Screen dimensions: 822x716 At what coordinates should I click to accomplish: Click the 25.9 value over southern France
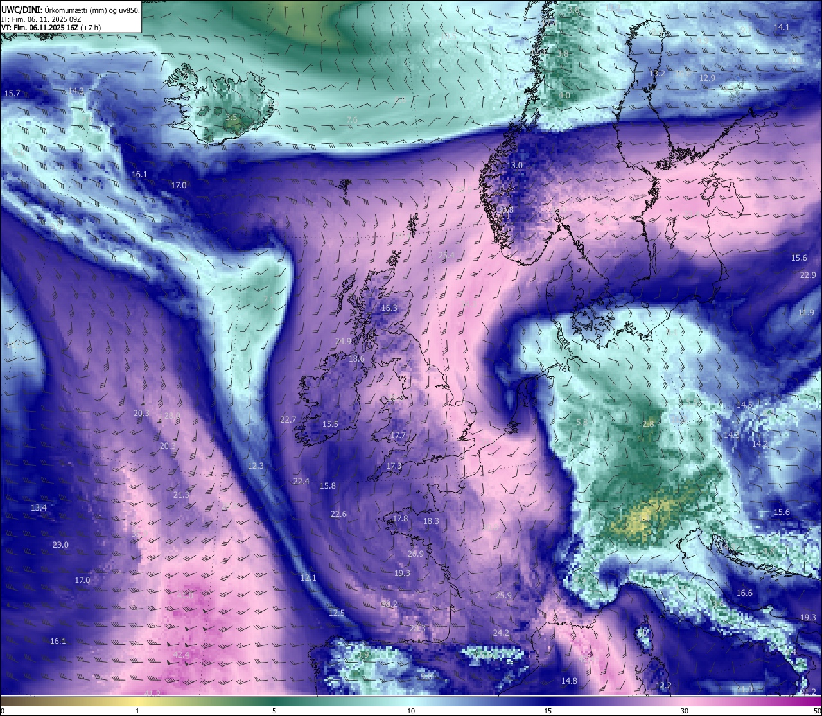click(503, 595)
